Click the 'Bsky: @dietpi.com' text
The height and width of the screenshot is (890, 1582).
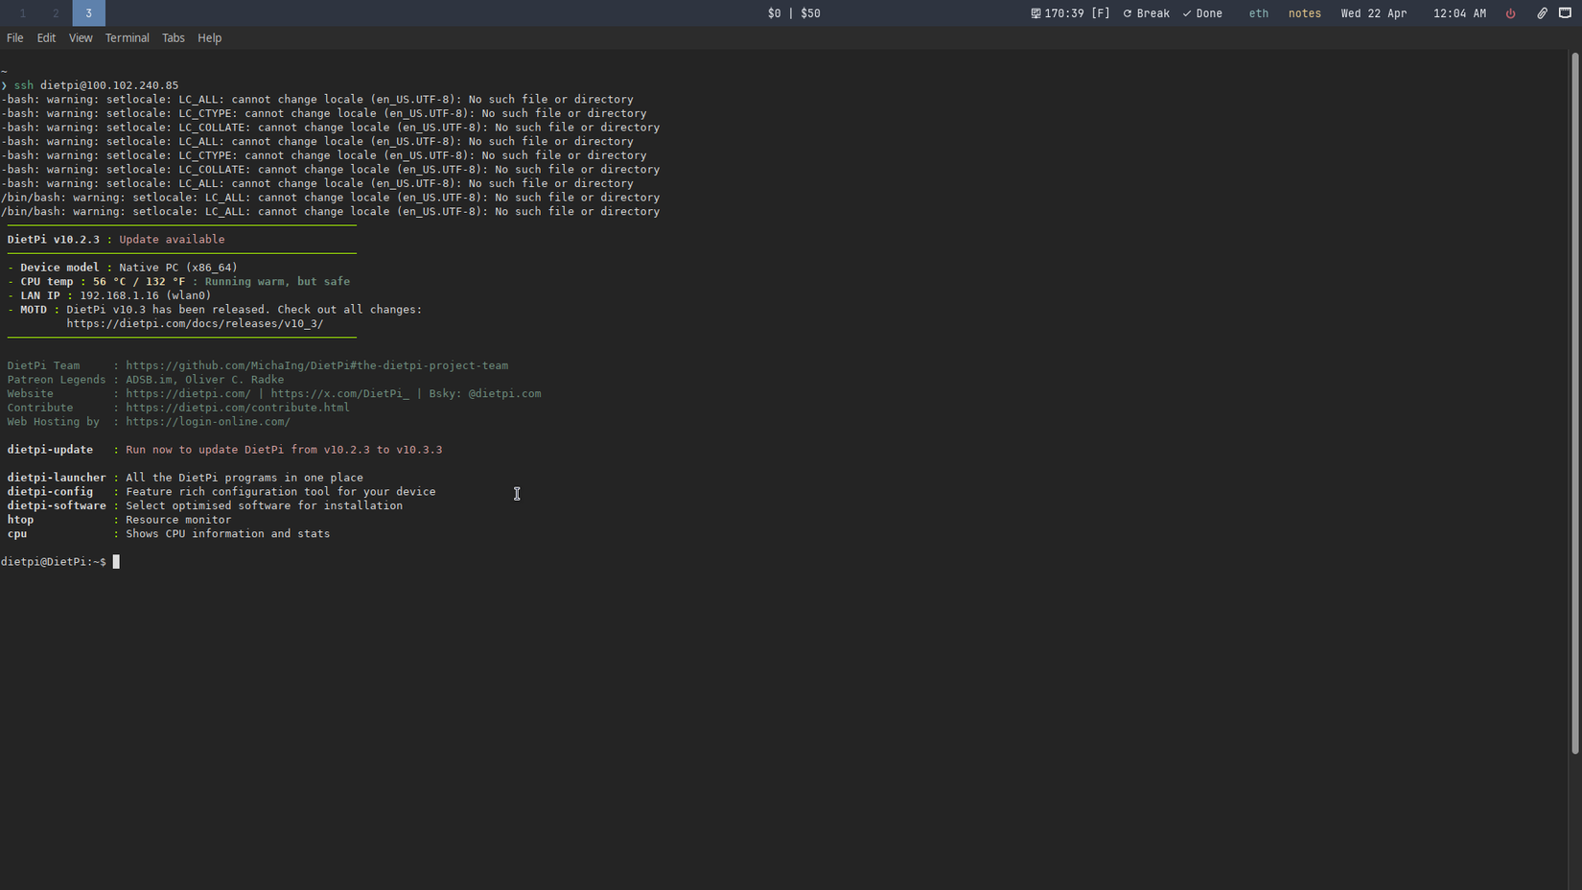(485, 394)
